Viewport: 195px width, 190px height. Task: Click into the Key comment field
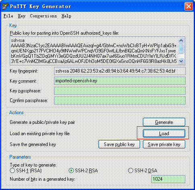pyautogui.click(x=120, y=81)
